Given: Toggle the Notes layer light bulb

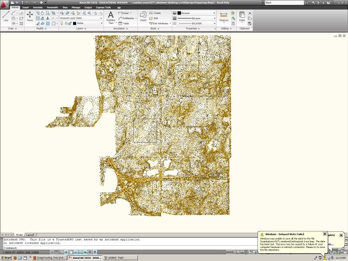Looking at the screenshot, I should pos(61,23).
